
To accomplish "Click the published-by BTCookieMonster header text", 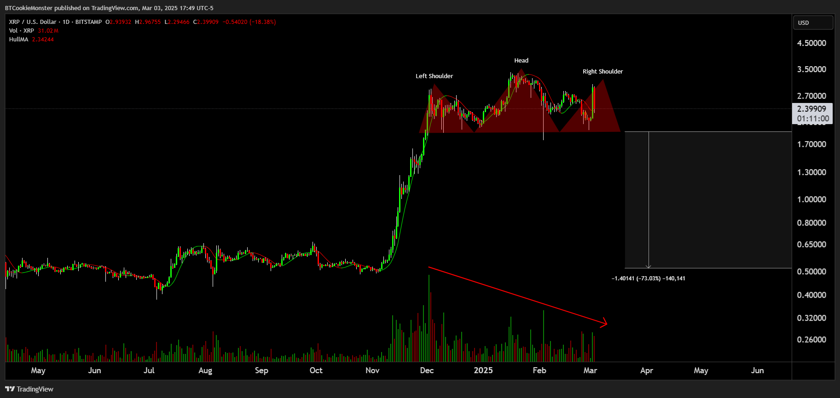I will click(109, 8).
